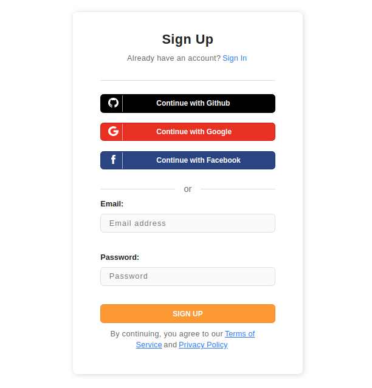The height and width of the screenshot is (388, 372).
Task: Focus the Password input field
Action: (x=187, y=276)
